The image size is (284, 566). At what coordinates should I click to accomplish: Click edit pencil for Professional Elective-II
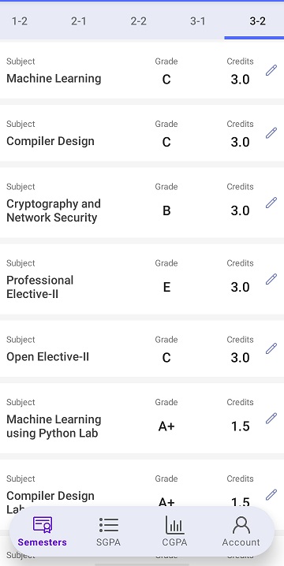pos(271,279)
